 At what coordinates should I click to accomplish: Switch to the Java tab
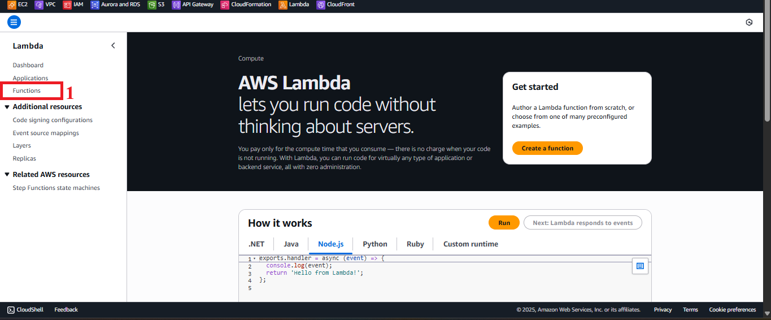291,244
